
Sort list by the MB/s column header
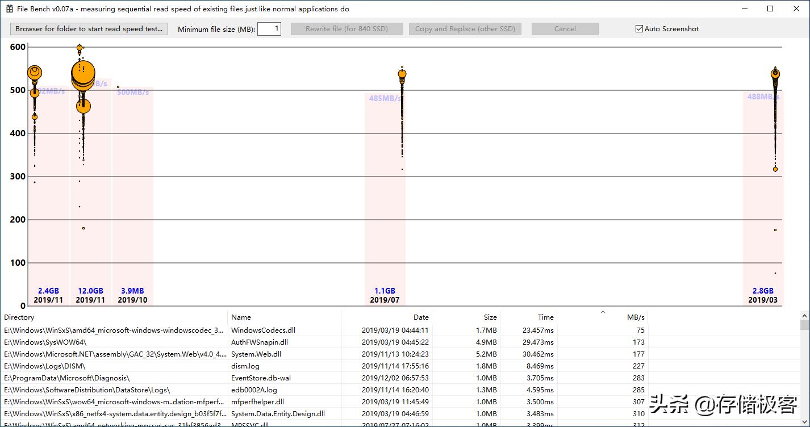click(x=636, y=317)
